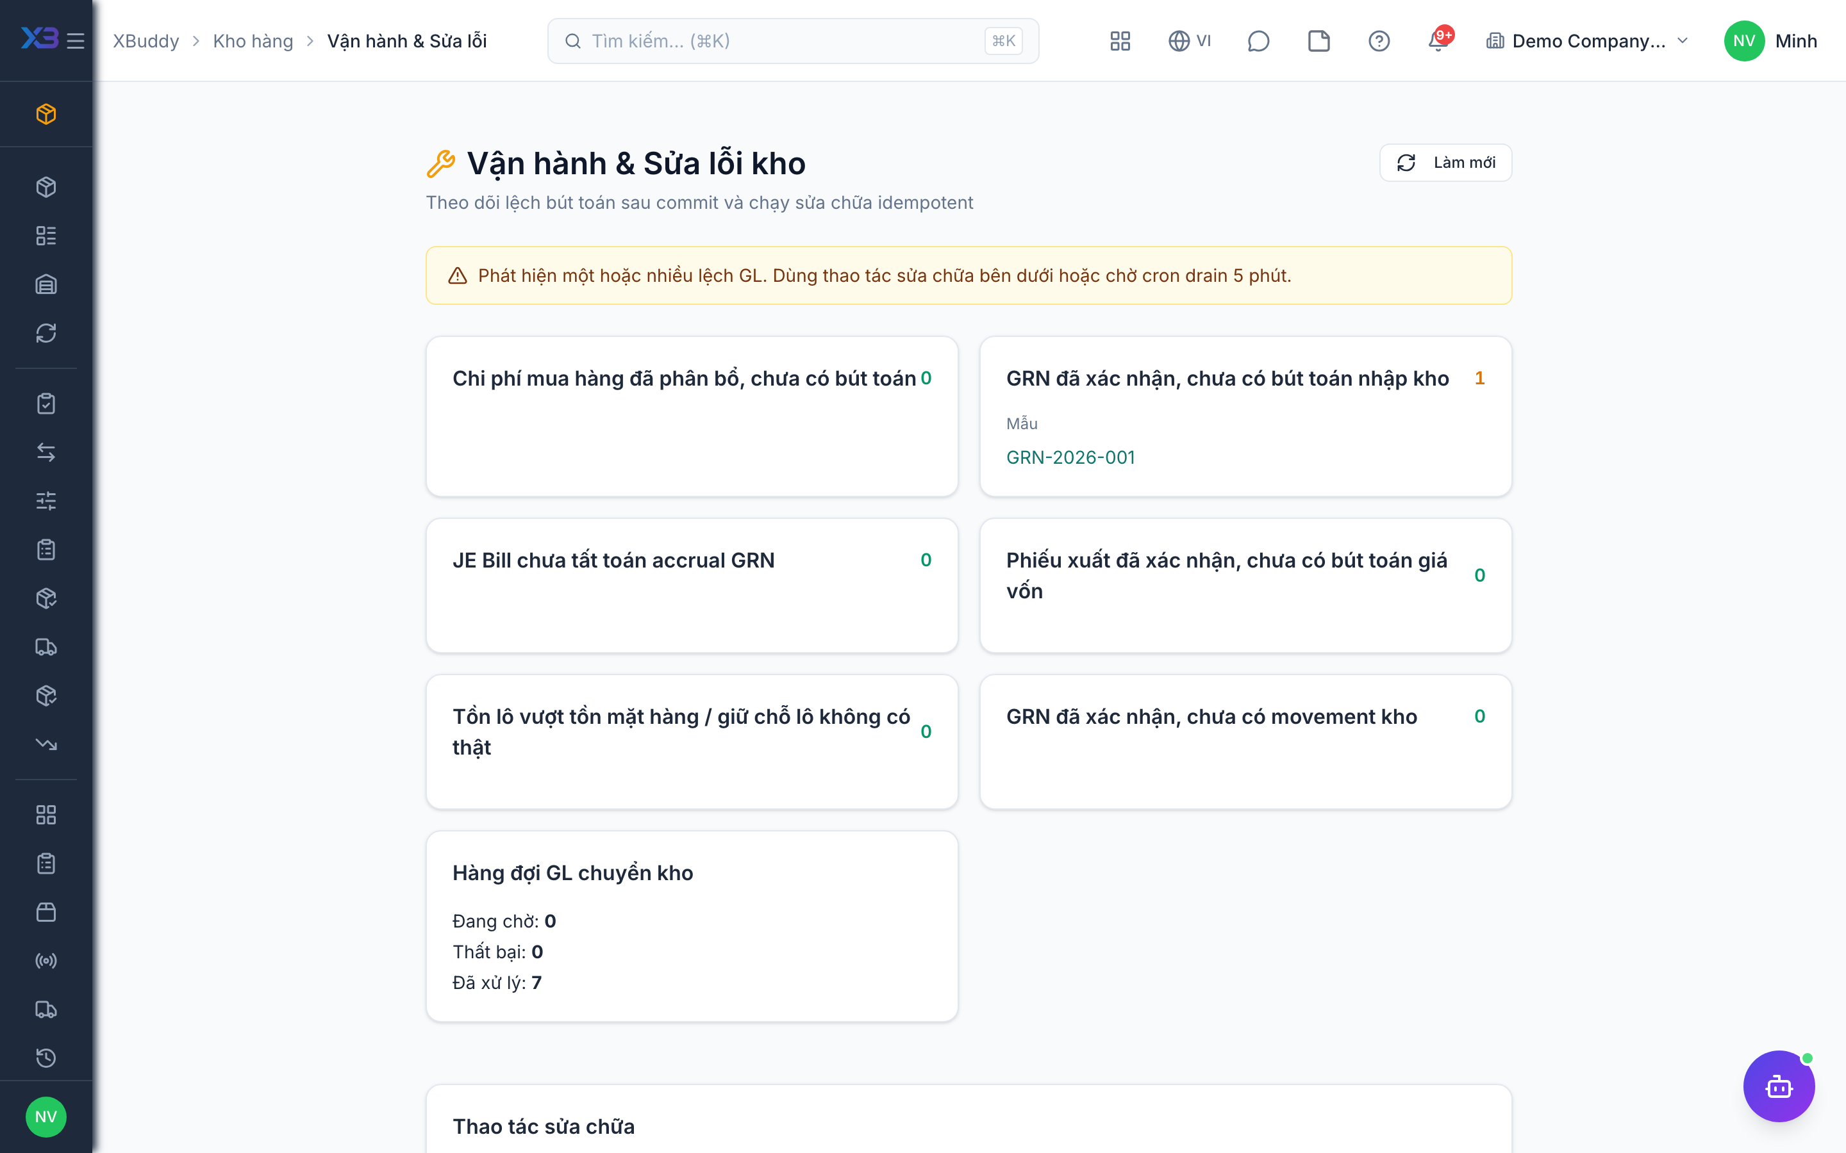Open the help question mark icon
Image resolution: width=1846 pixels, height=1153 pixels.
click(1379, 41)
